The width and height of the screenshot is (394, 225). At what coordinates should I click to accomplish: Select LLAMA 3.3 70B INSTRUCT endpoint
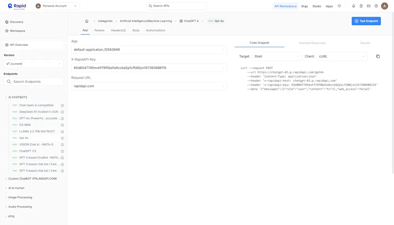point(37,131)
